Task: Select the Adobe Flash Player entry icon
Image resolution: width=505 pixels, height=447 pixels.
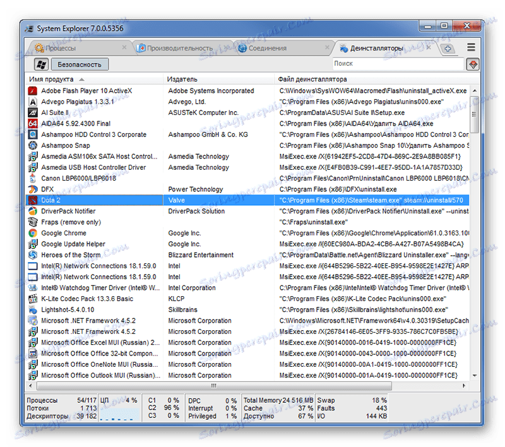Action: coord(33,90)
